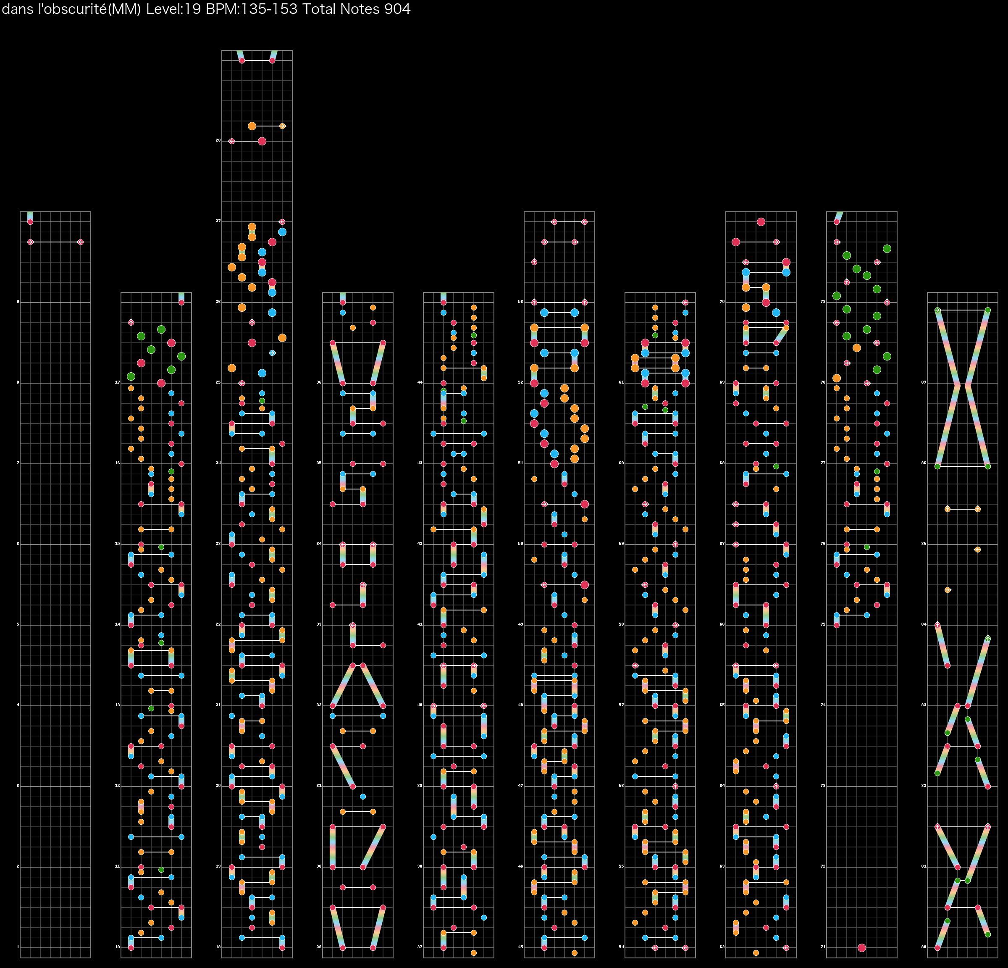The width and height of the screenshot is (1008, 968).
Task: Click the "BPM:135-153" header text
Action: click(x=252, y=9)
